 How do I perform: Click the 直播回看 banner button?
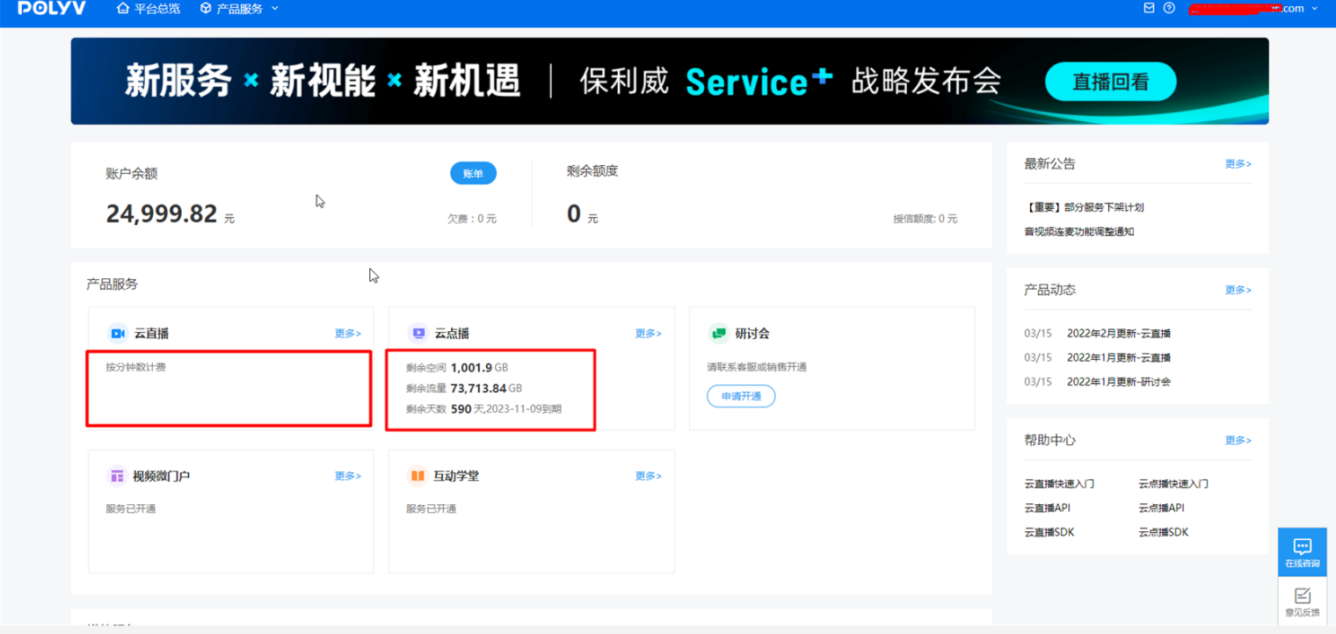point(1110,83)
